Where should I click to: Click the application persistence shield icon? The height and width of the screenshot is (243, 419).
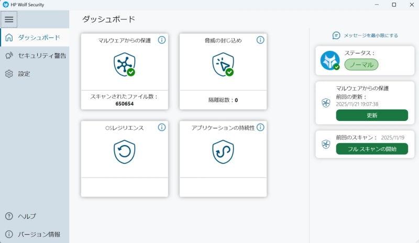223,152
